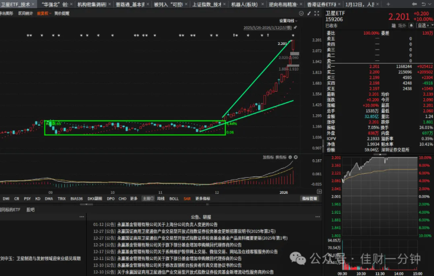Open 12-10 announcement 修改直销柜台投资者传真交易协议书
Screen dimensions: 434x276
(179, 265)
